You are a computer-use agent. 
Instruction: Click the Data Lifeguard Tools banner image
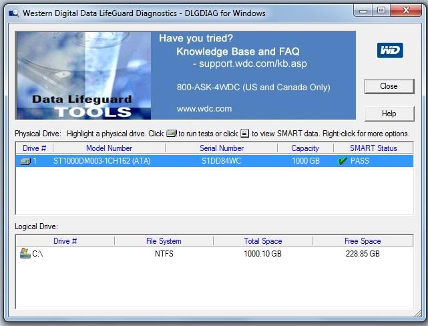pos(83,75)
